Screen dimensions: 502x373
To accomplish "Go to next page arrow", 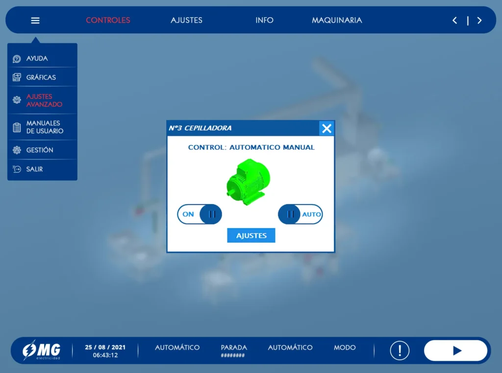I will point(479,21).
